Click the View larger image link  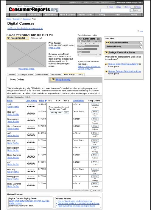[x=27, y=69]
